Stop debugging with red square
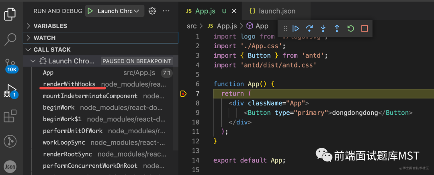Viewport: 434px width, 175px height. coord(364,28)
